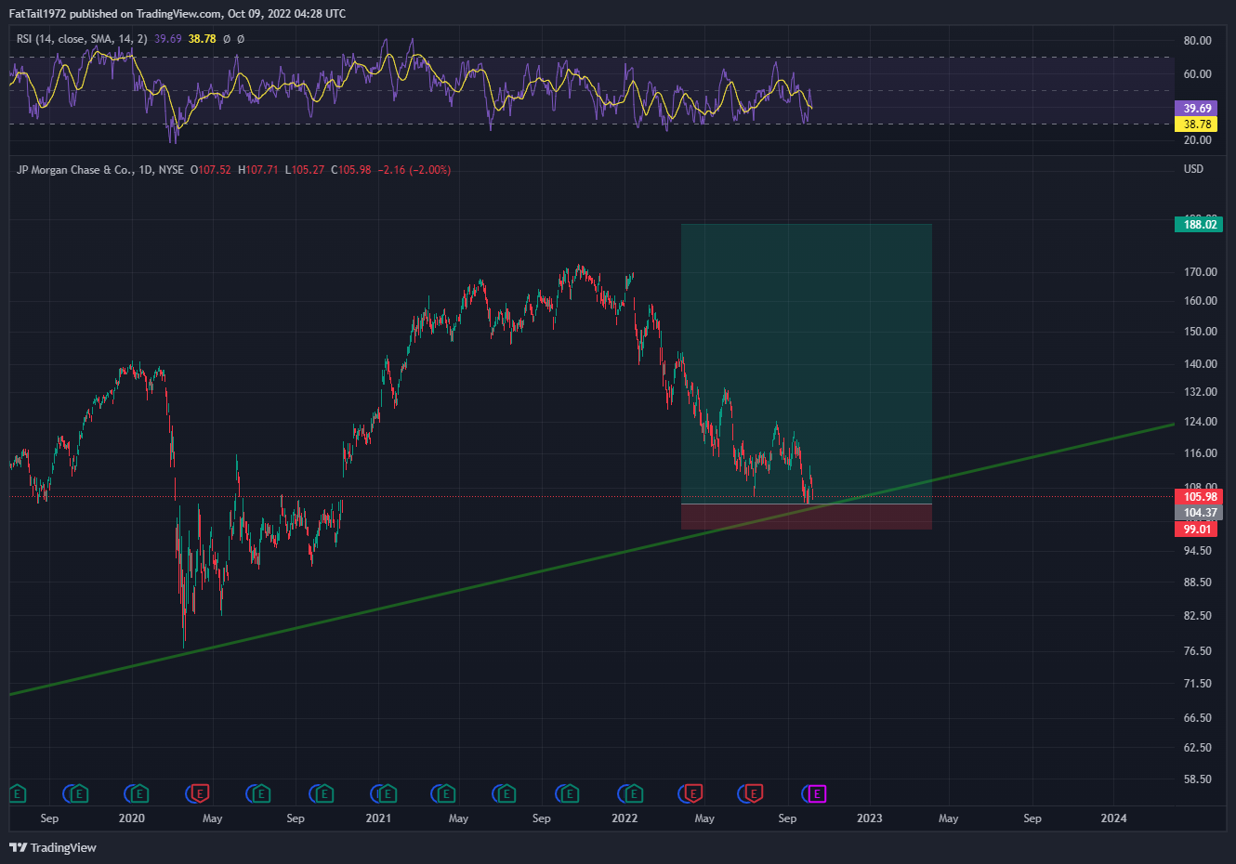
Task: Click the green earnings marker between Sep 2021 and 2022
Action: click(x=571, y=793)
